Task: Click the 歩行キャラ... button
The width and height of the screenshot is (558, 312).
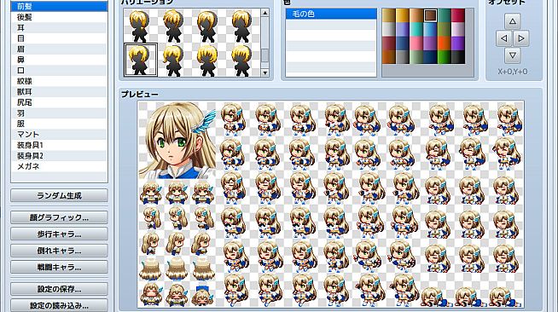Action: click(x=59, y=234)
